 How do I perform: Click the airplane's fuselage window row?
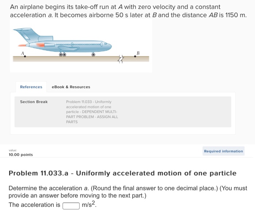(x=78, y=44)
